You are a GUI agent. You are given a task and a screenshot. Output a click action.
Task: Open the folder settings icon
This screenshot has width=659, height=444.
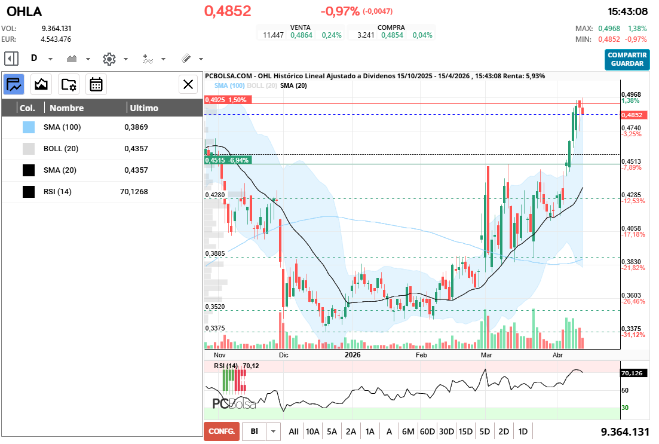pyautogui.click(x=69, y=84)
